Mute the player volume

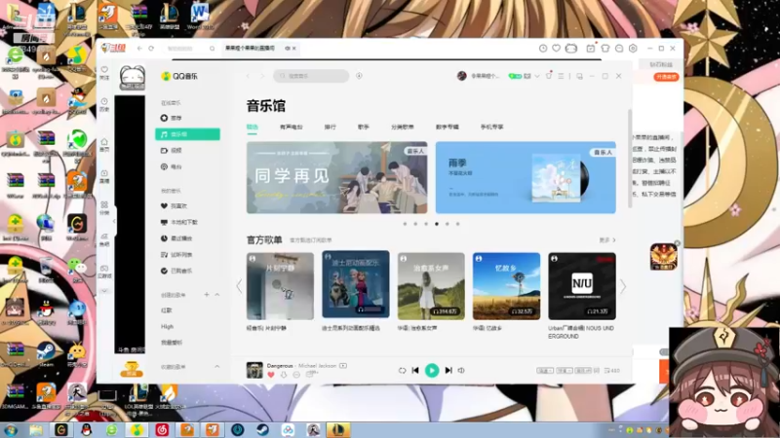[x=461, y=371]
